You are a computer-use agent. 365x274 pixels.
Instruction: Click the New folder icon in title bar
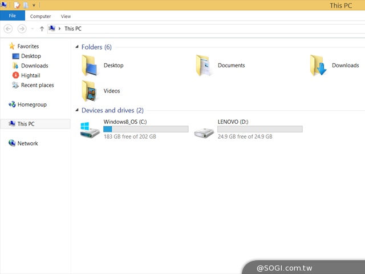click(x=26, y=5)
